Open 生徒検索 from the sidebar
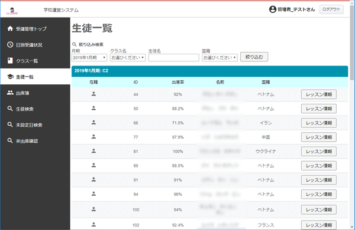 pos(35,109)
